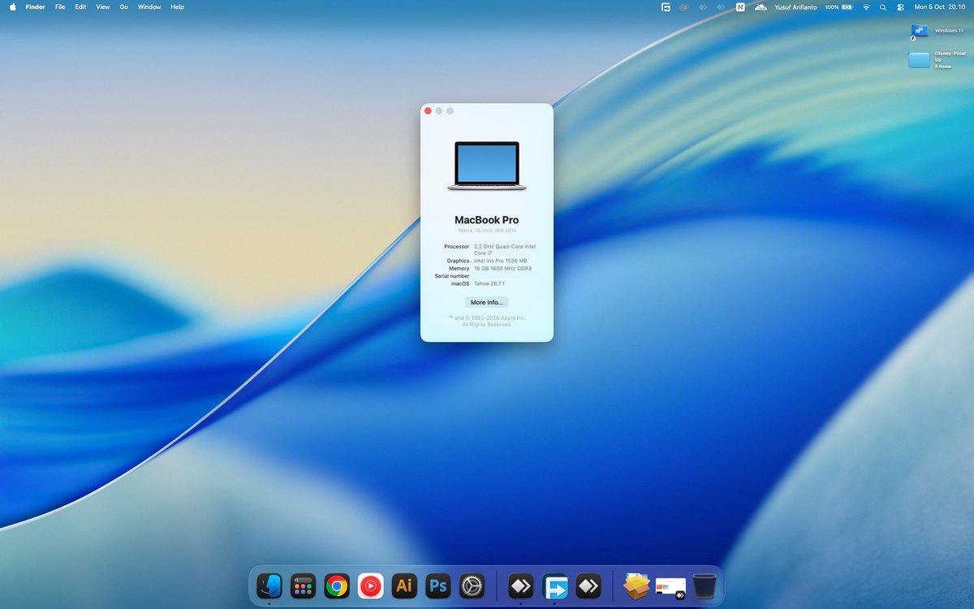The width and height of the screenshot is (974, 609).
Task: Open Adobe Illustrator from the Dock
Action: click(x=404, y=585)
